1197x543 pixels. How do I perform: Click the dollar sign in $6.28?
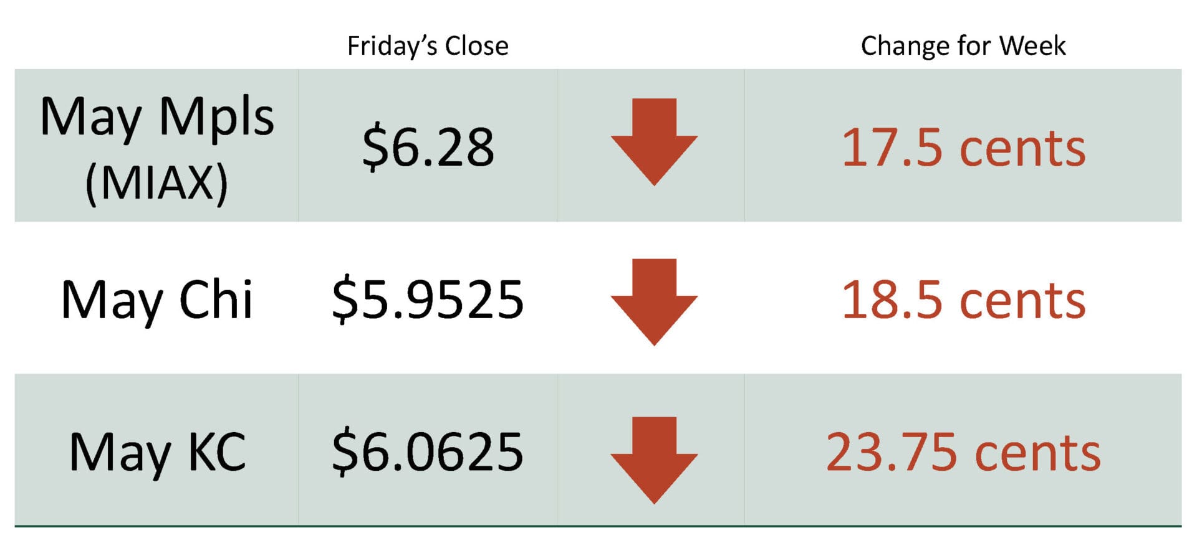click(375, 148)
